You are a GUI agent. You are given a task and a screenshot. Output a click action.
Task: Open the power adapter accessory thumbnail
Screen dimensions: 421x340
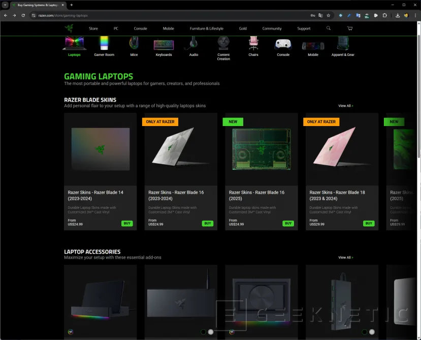(341, 301)
